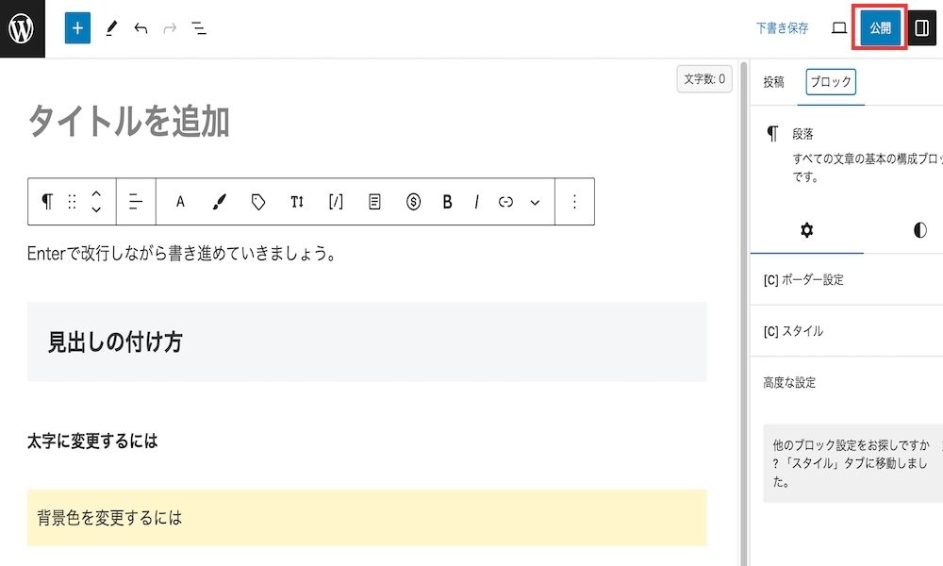Click the WordPress logo icon
943x566 pixels.
[x=22, y=28]
